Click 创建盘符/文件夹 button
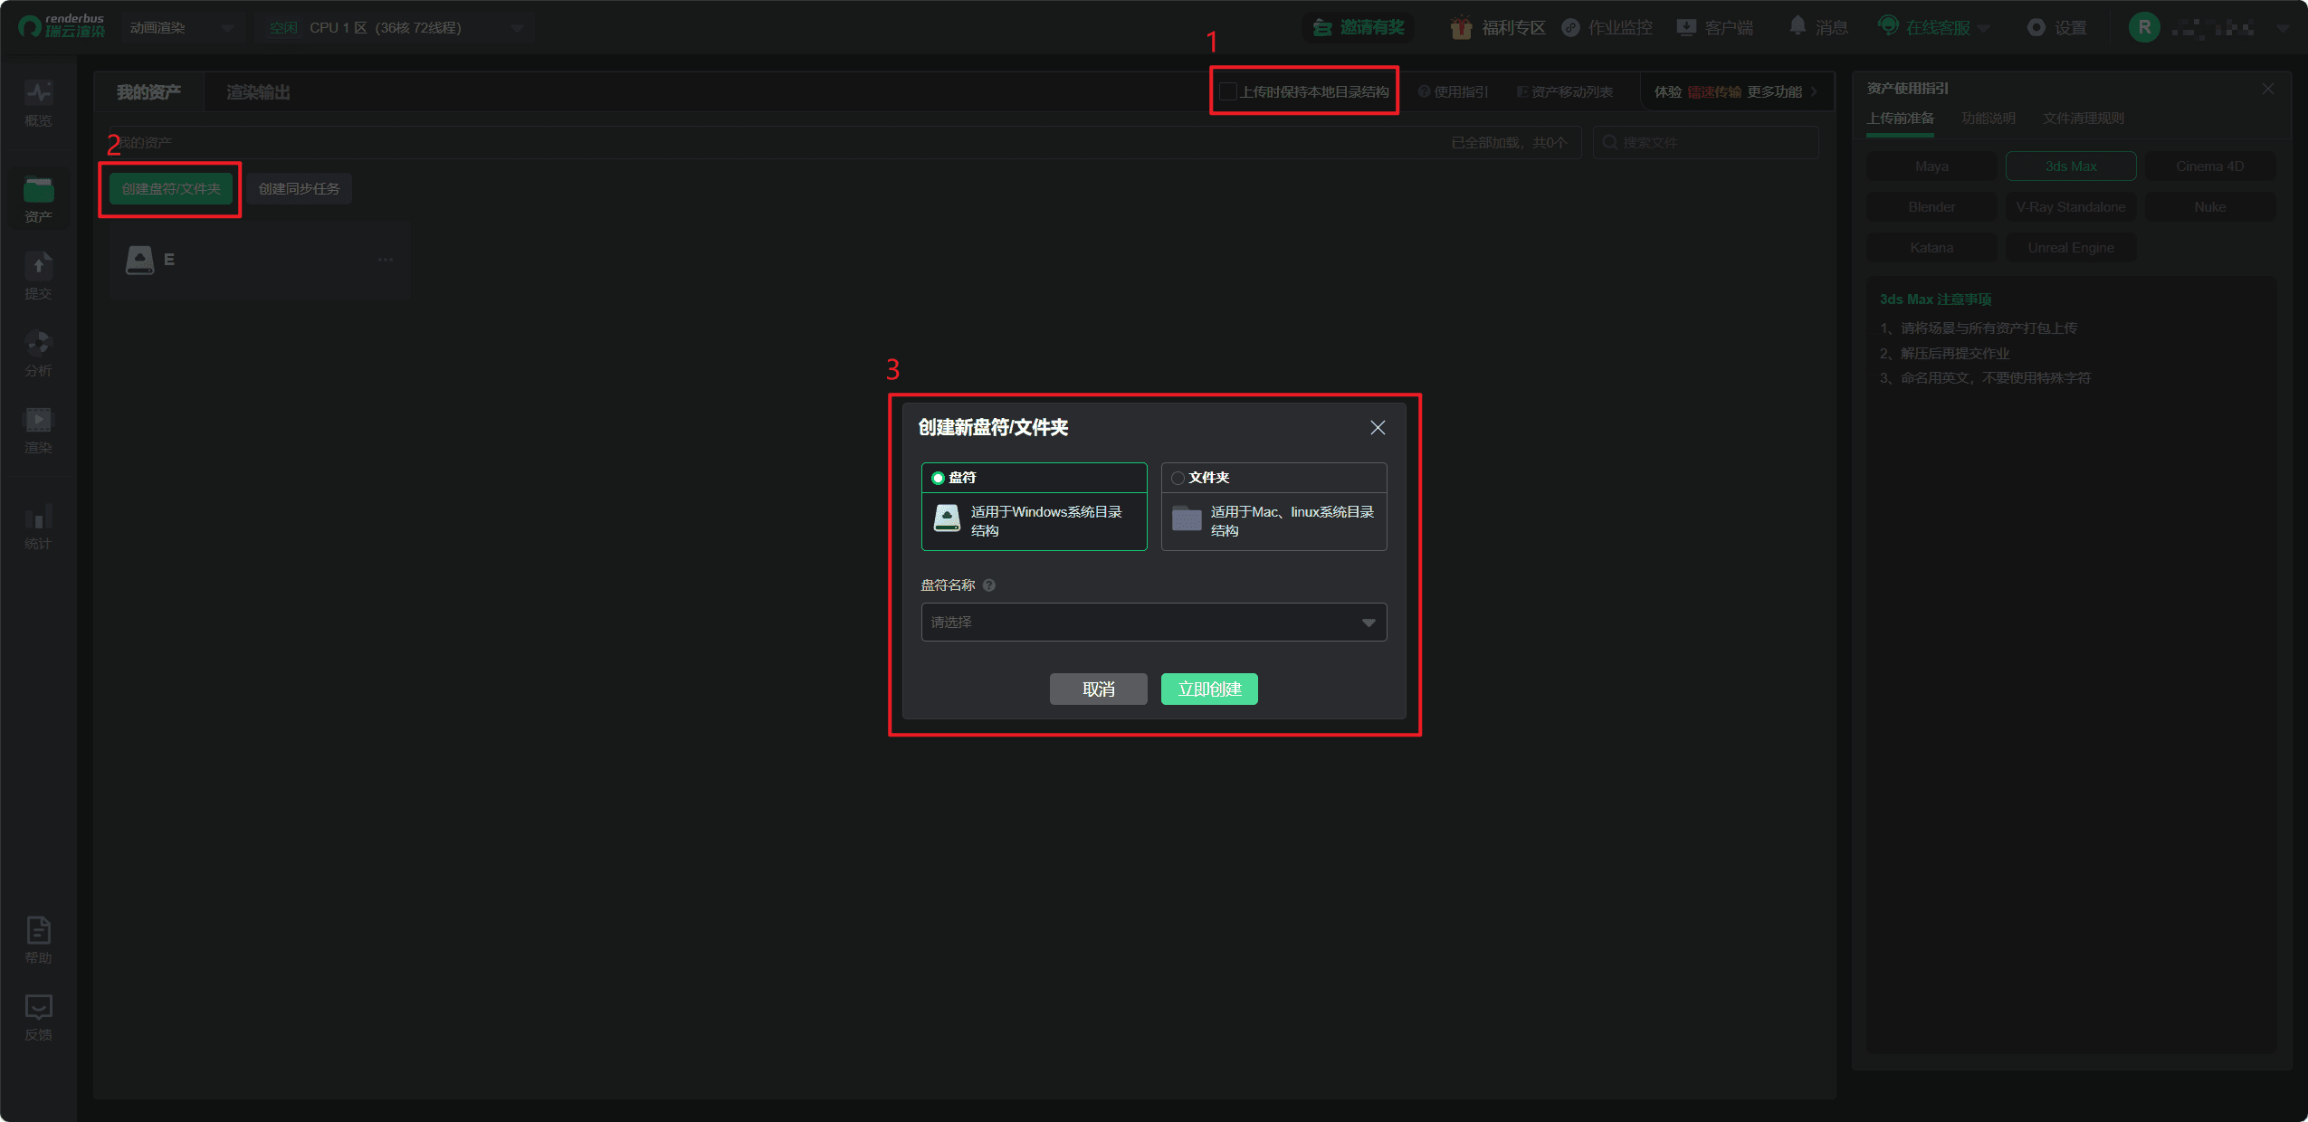The image size is (2308, 1122). 171,189
